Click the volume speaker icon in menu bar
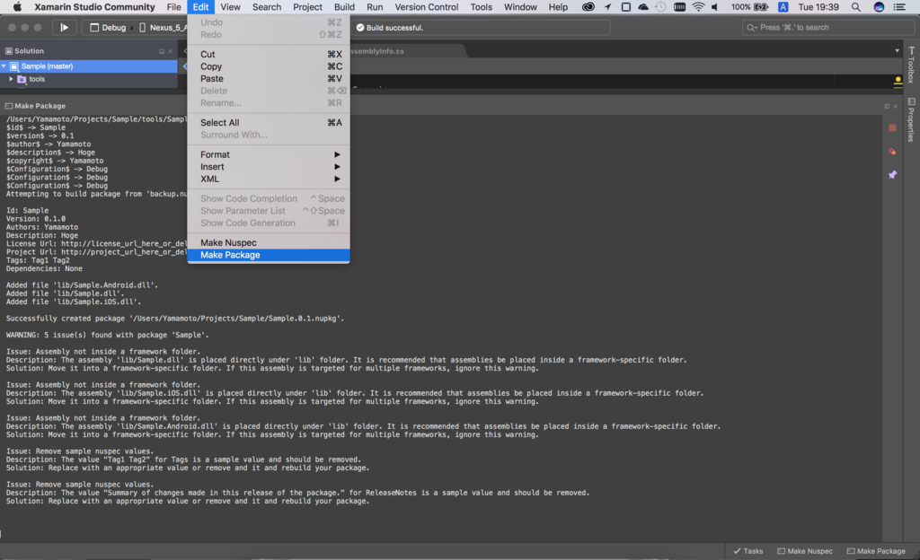Viewport: 920px width, 560px height. pyautogui.click(x=714, y=7)
